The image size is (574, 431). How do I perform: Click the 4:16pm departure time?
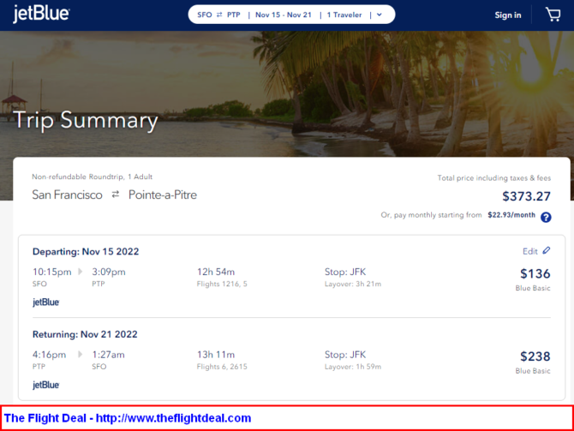point(49,355)
